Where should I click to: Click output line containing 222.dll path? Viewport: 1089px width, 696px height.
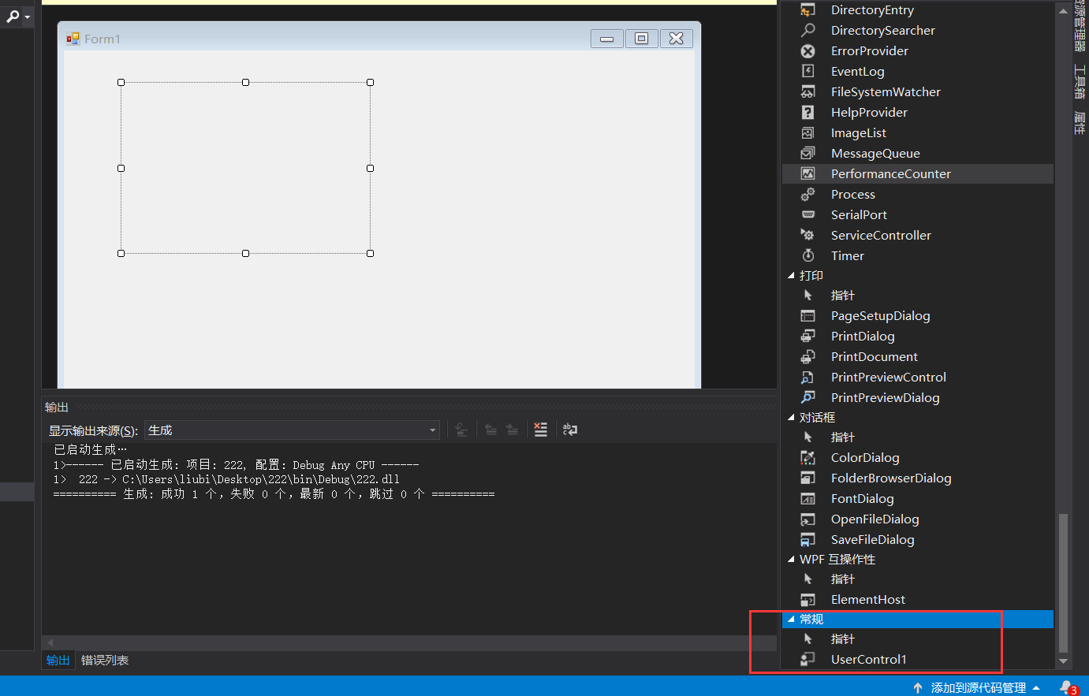(226, 479)
